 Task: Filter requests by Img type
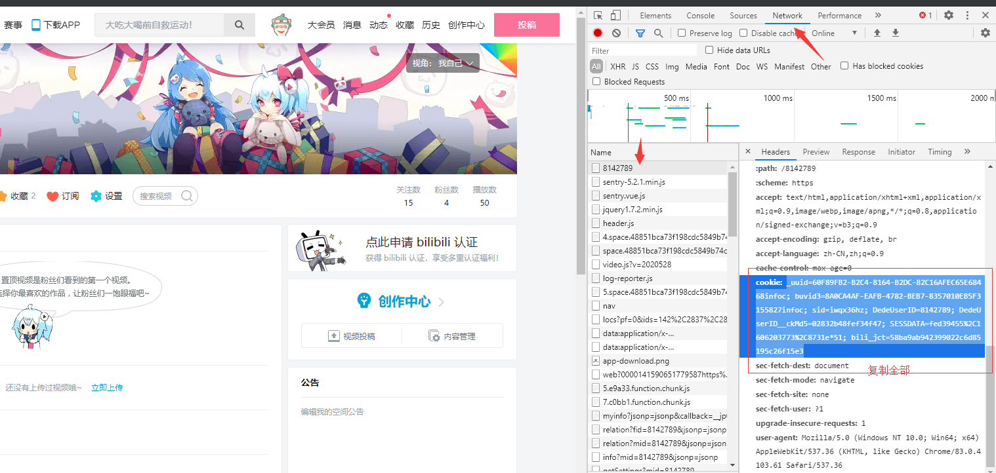click(x=672, y=66)
